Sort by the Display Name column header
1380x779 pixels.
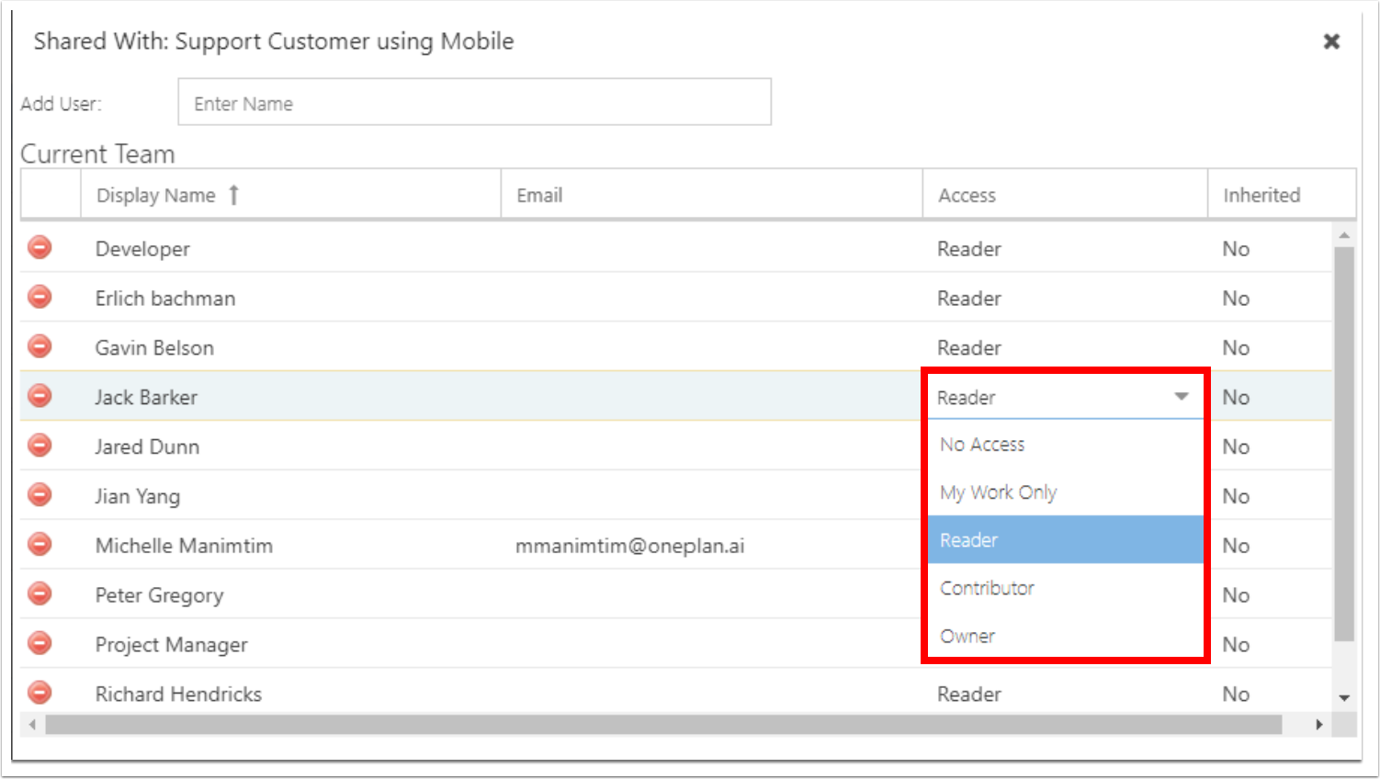(x=290, y=195)
